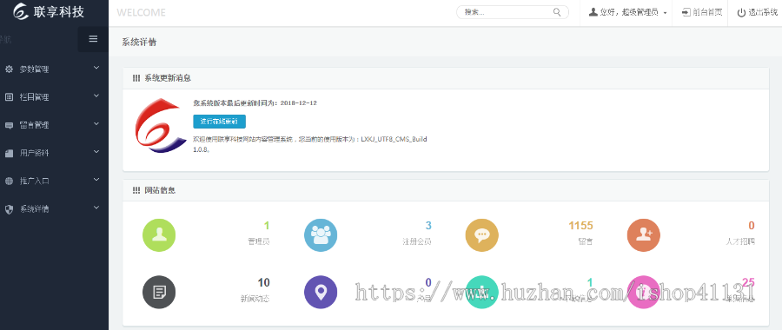Click the 系统详情 page heading

[139, 43]
